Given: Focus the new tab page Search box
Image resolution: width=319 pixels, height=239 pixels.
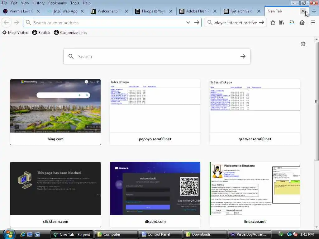Looking at the screenshot, I should coord(157,57).
